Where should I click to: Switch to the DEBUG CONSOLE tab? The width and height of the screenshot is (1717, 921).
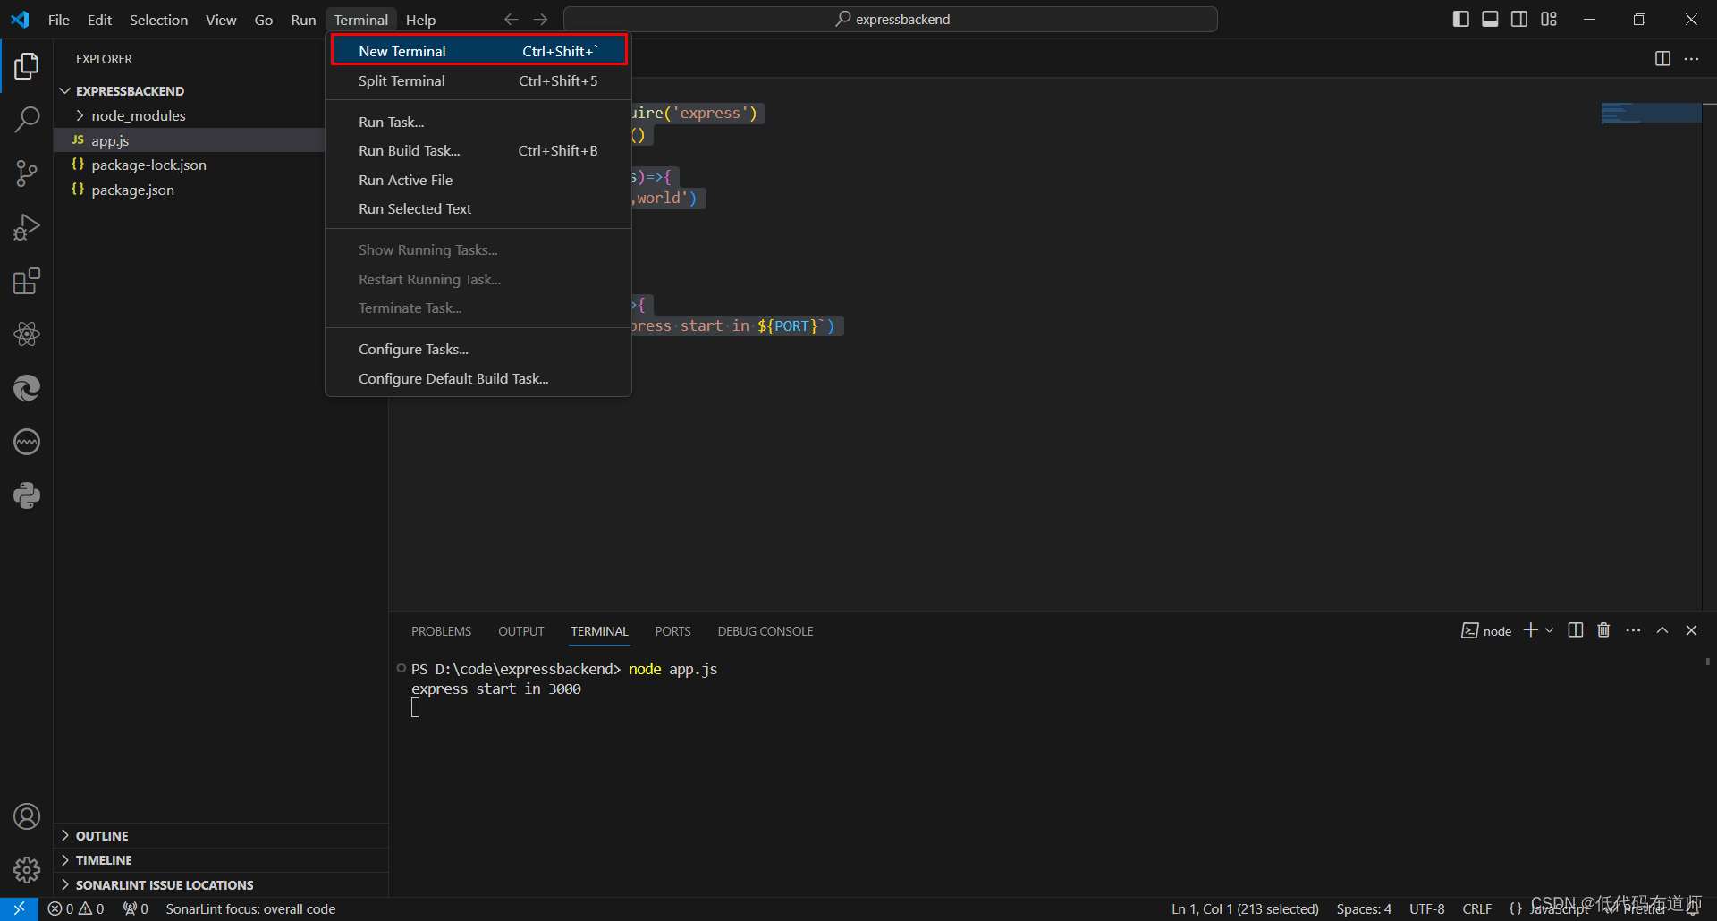(765, 631)
